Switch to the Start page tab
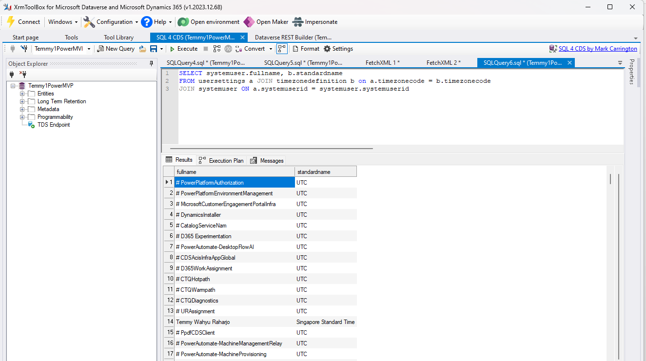 point(25,38)
